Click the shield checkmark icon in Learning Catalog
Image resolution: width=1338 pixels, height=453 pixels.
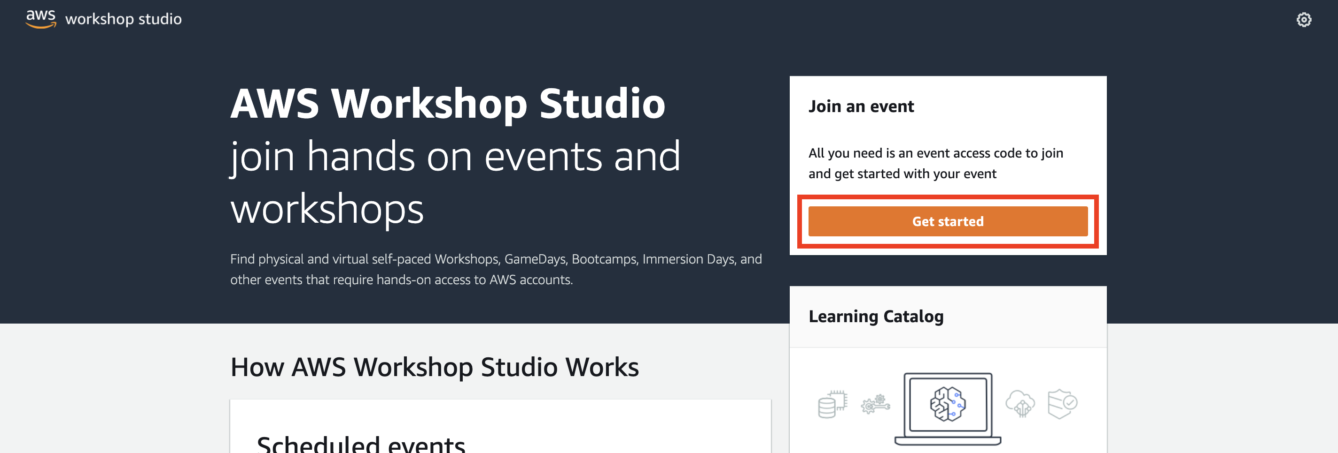pos(1062,404)
